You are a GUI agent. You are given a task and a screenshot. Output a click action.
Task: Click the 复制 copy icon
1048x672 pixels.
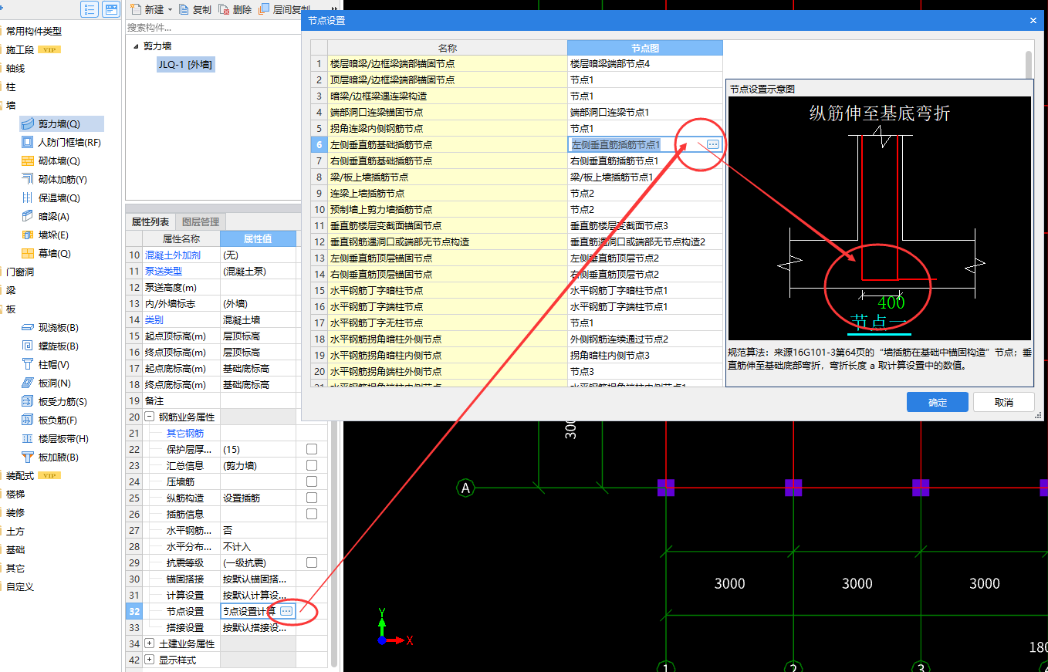tap(184, 9)
